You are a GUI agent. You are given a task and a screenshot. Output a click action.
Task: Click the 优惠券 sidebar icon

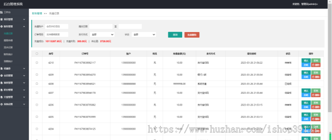point(1,69)
